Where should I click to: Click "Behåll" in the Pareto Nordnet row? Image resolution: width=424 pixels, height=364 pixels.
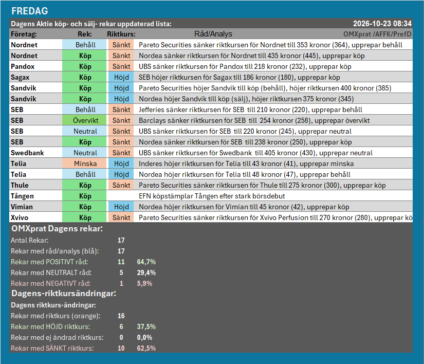click(x=85, y=45)
